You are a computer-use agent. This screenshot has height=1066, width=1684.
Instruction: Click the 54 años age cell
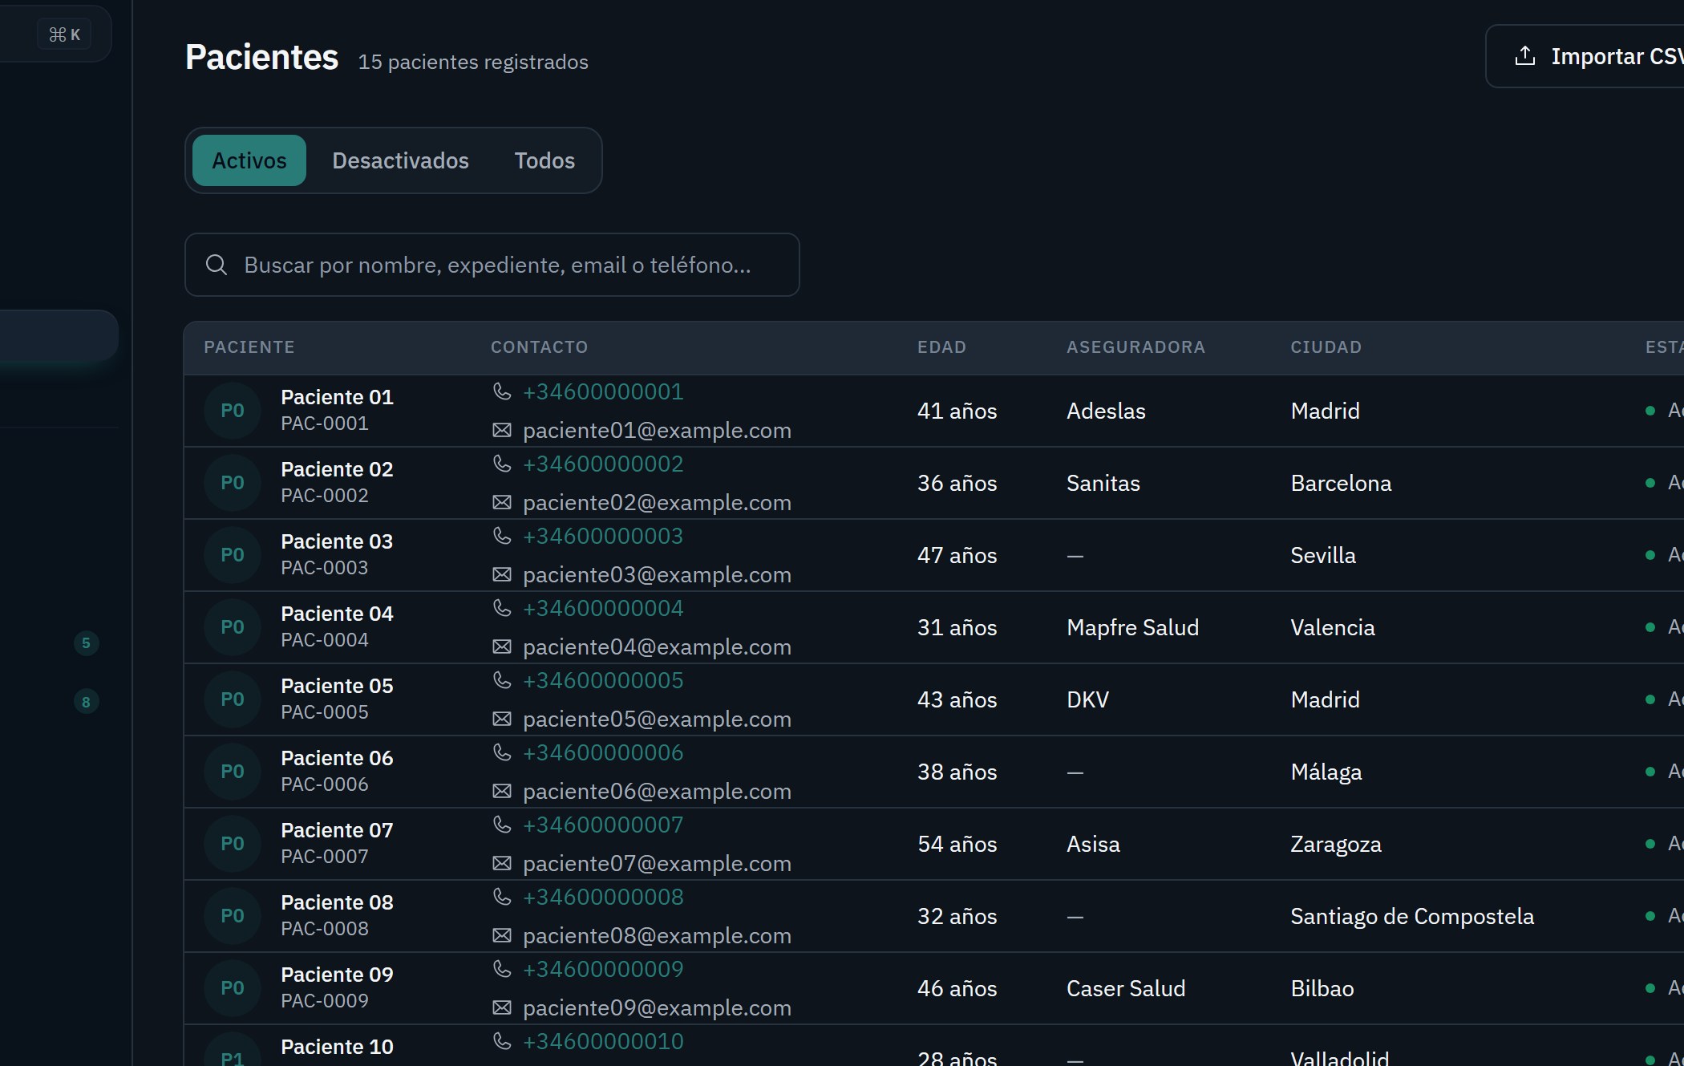pyautogui.click(x=957, y=844)
